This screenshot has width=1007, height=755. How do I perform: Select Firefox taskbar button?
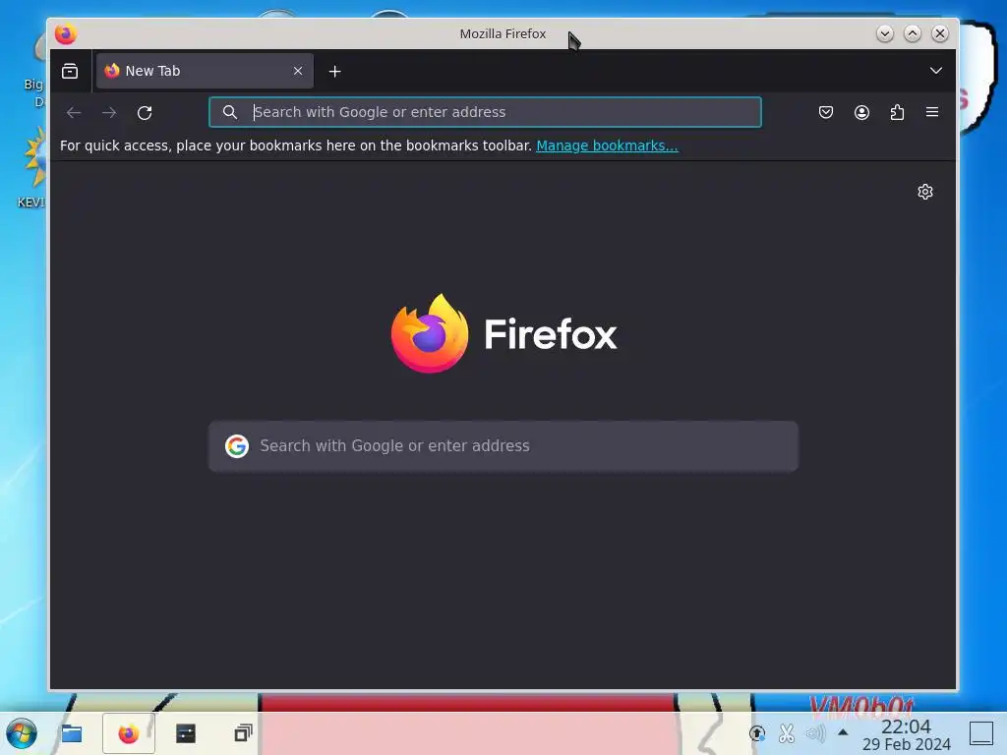[x=129, y=732]
